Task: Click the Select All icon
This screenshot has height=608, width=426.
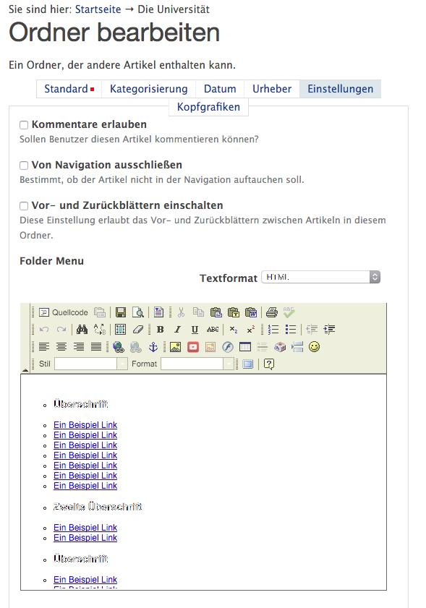Action: click(120, 330)
